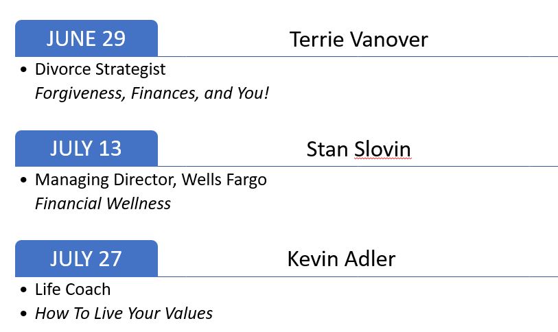Click the Managing Director, Wells Fargo text
Screen dimensions: 558x332
[x=151, y=180]
